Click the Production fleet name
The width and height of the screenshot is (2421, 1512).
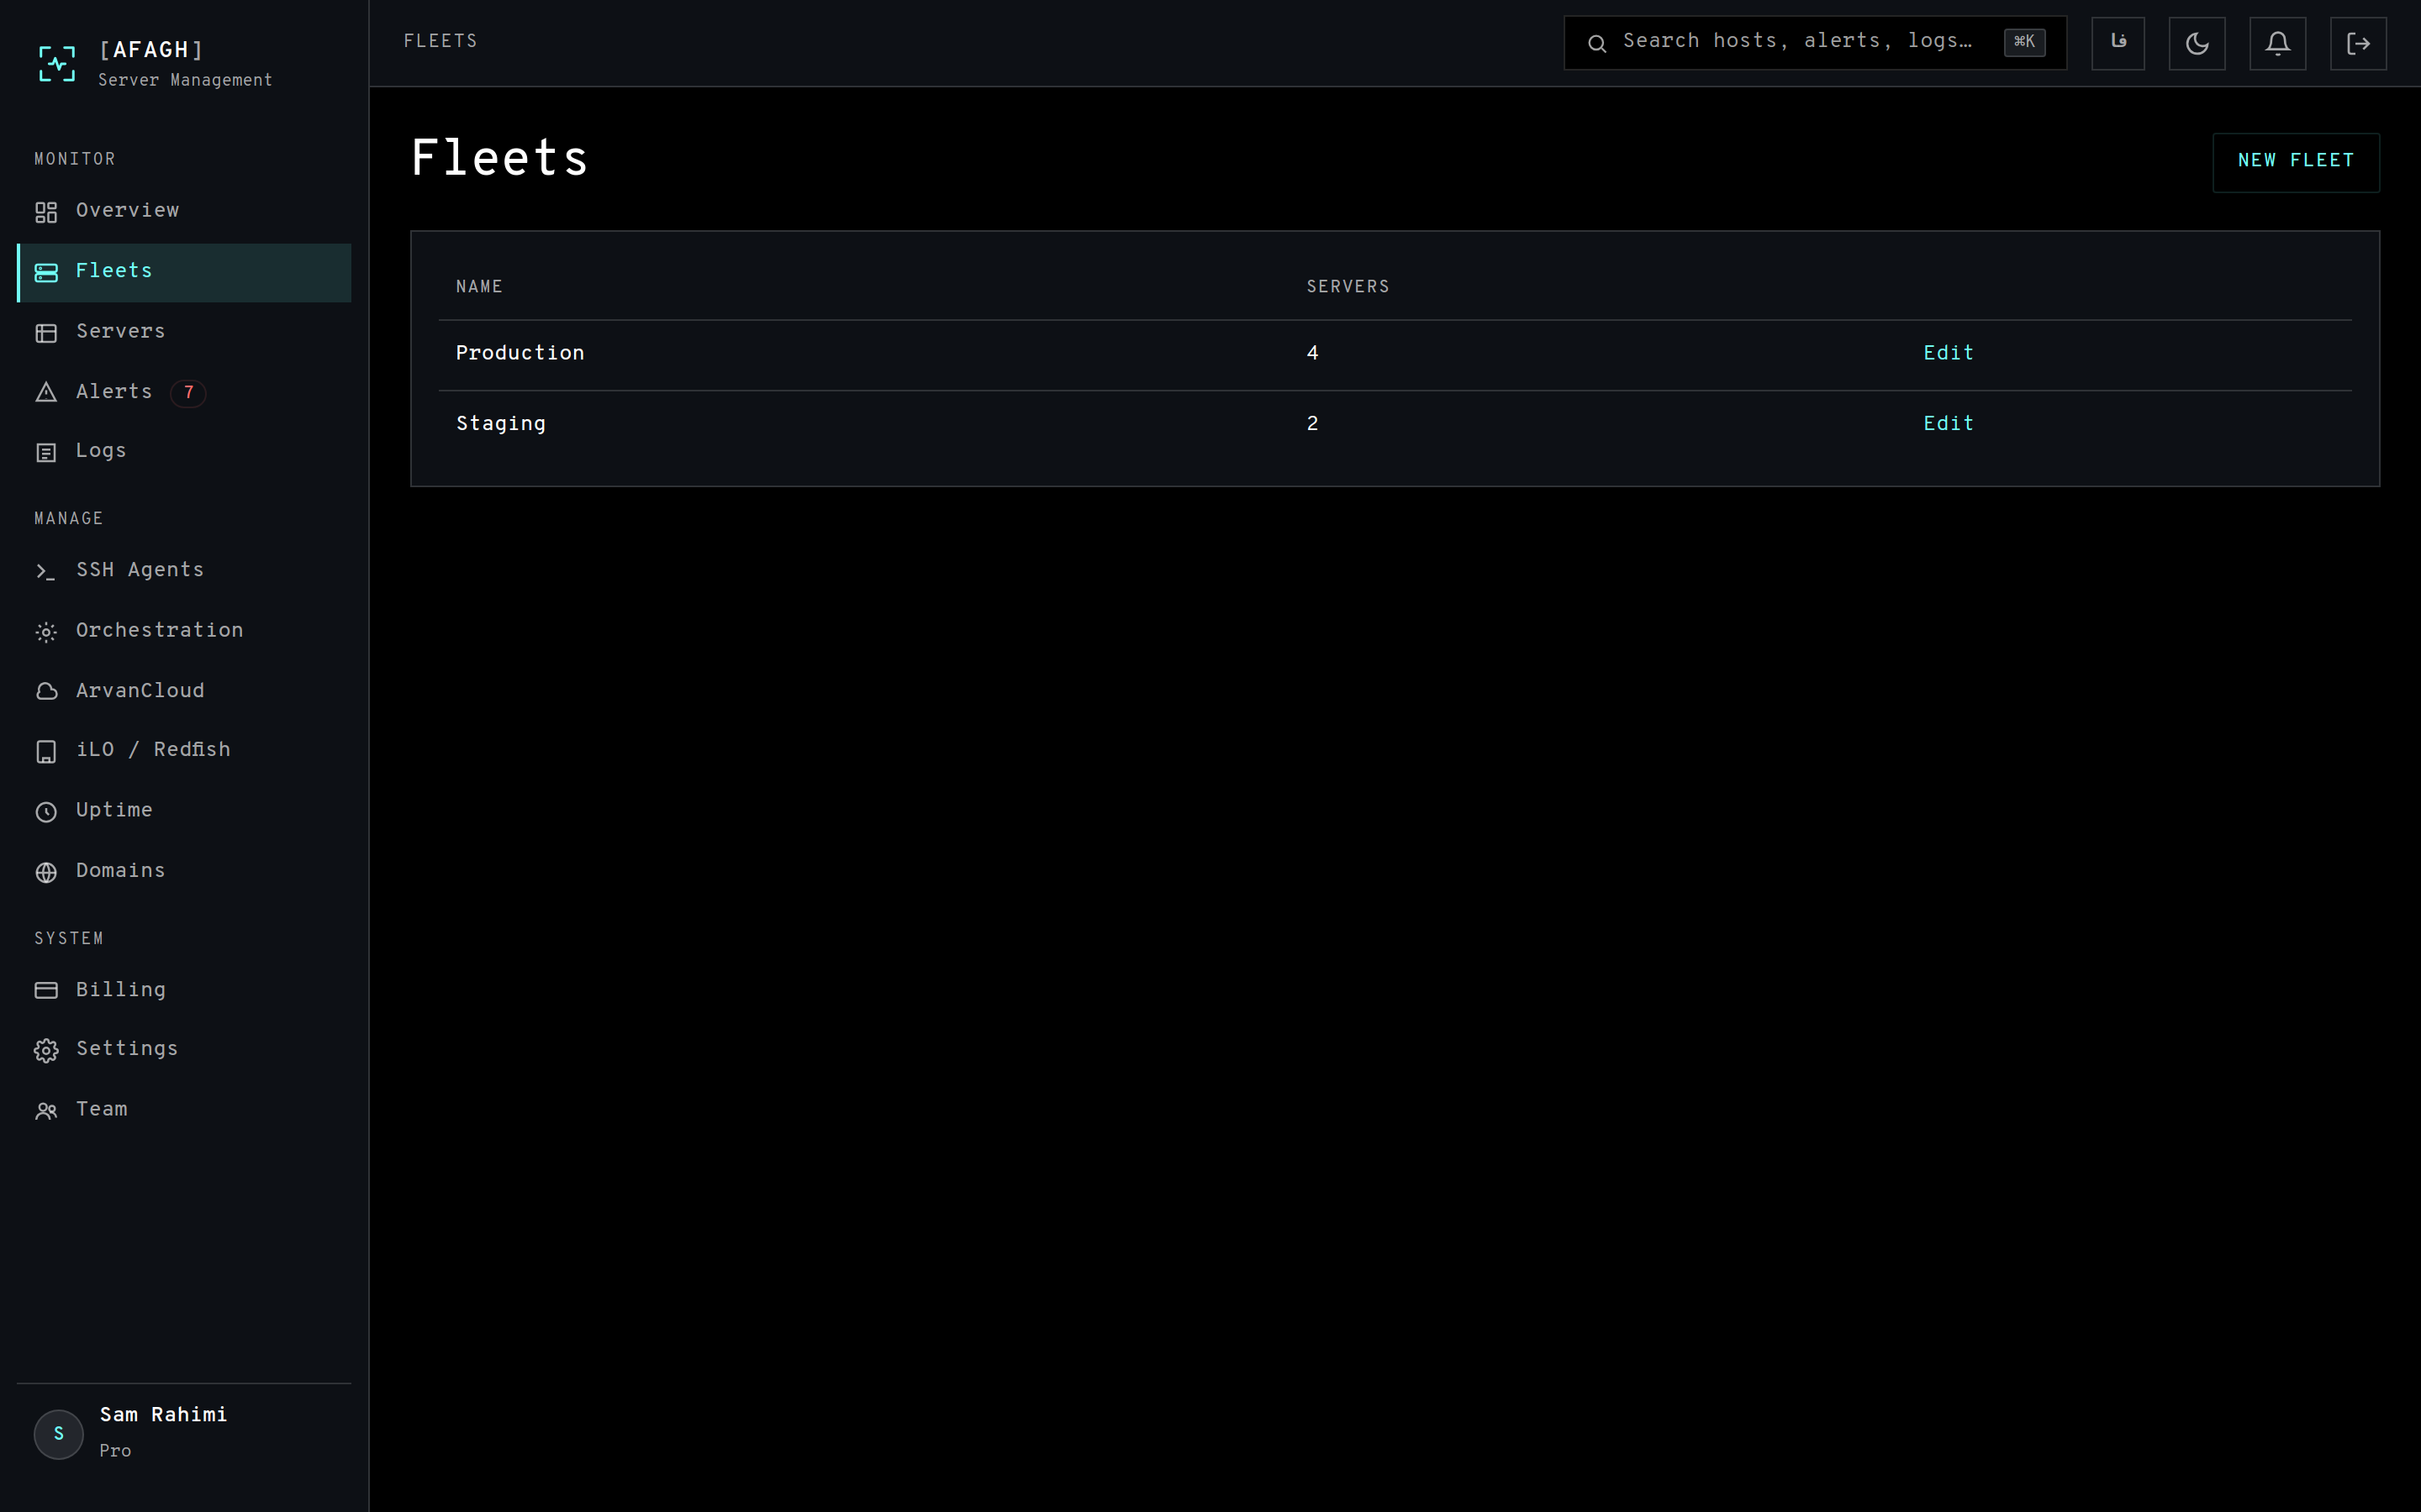point(520,353)
